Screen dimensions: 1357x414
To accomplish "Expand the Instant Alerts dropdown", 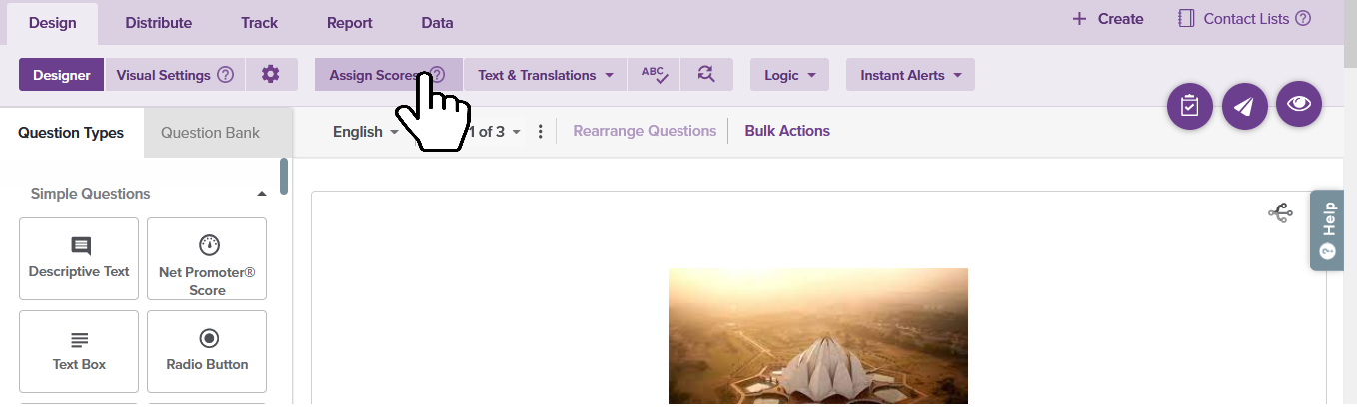I will pyautogui.click(x=910, y=75).
